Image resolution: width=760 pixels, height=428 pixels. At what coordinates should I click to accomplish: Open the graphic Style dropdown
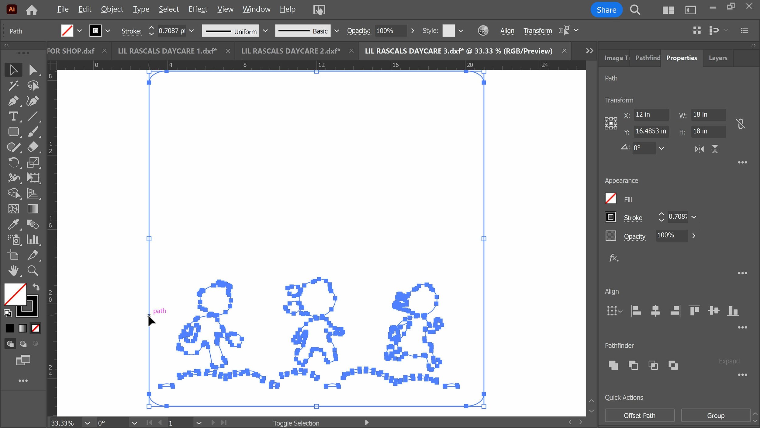[x=461, y=31]
